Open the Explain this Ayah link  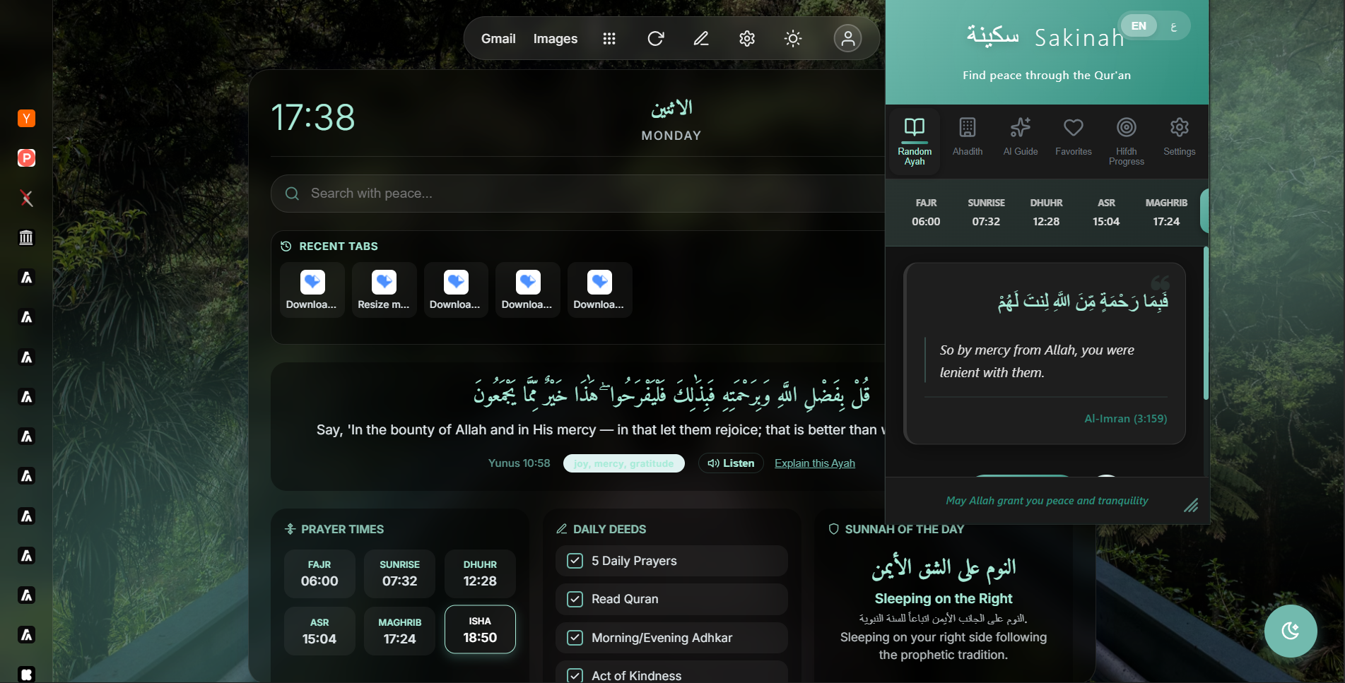click(814, 463)
